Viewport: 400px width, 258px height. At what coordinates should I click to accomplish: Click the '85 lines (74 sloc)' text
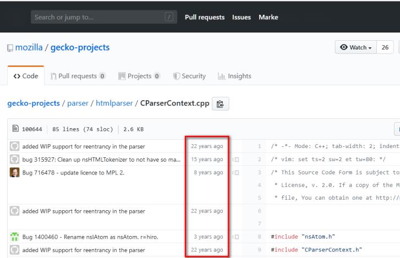pyautogui.click(x=83, y=129)
